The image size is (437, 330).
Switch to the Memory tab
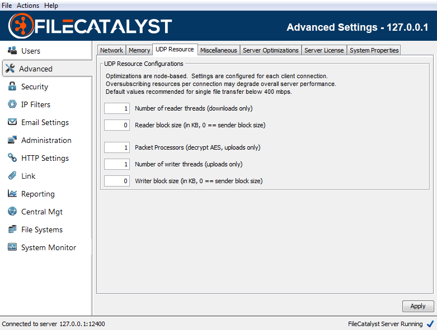[x=139, y=50]
